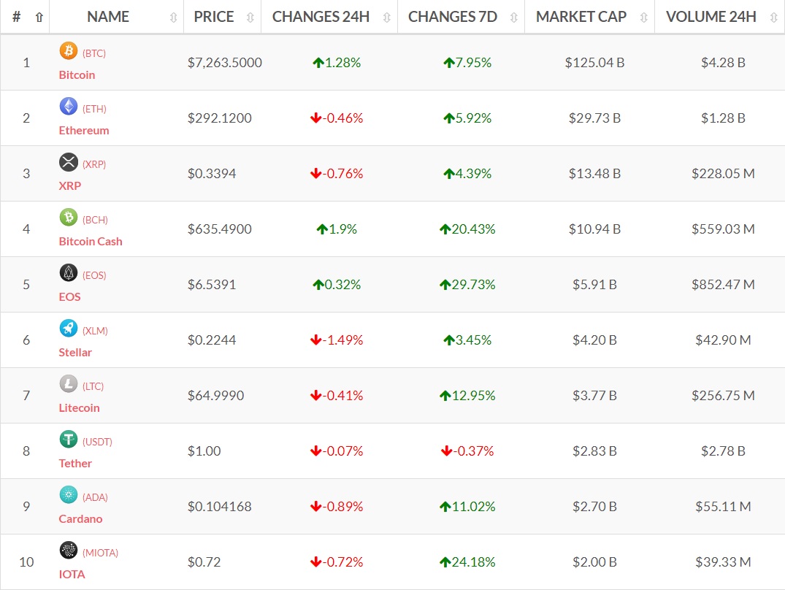Click Litecoin market cap $3.77 B
The height and width of the screenshot is (590, 785).
[x=594, y=396]
